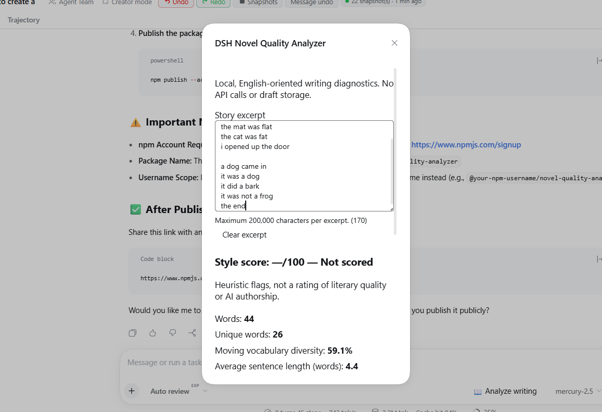Image resolution: width=602 pixels, height=412 pixels.
Task: Open the npmjs.com/signup link
Action: coord(466,144)
